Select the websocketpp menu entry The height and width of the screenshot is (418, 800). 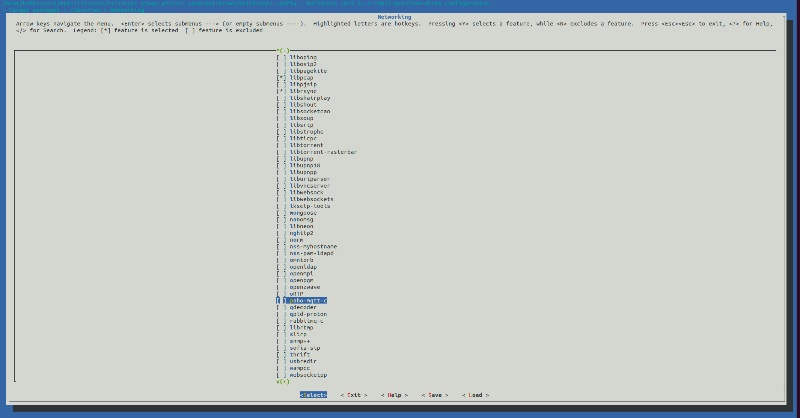click(x=308, y=375)
